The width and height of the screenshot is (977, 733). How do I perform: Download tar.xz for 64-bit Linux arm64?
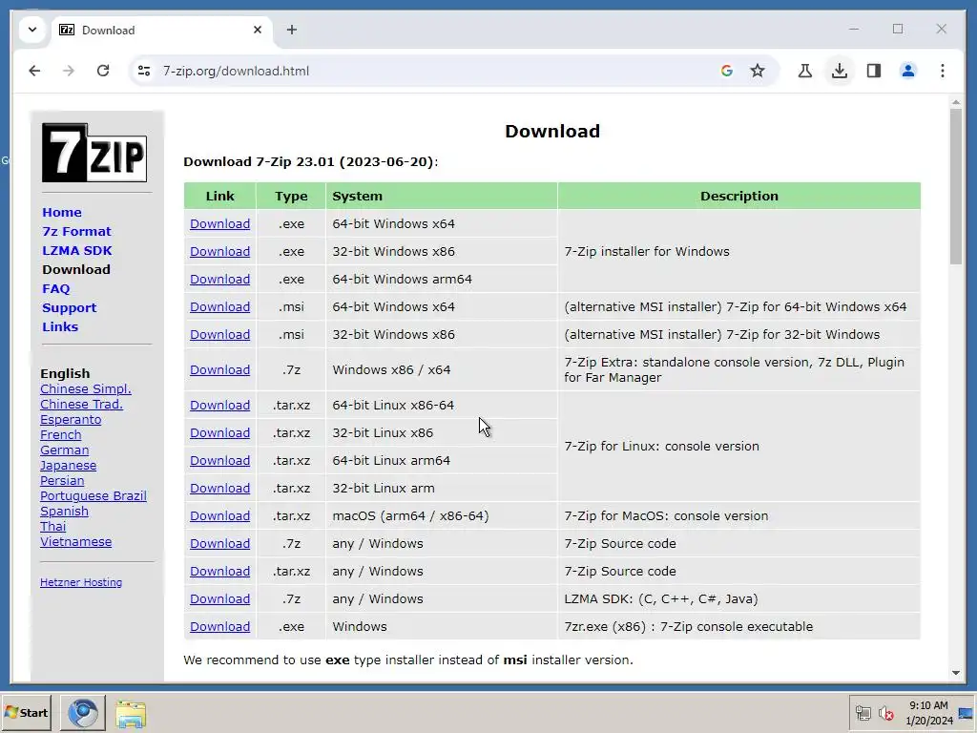click(220, 461)
